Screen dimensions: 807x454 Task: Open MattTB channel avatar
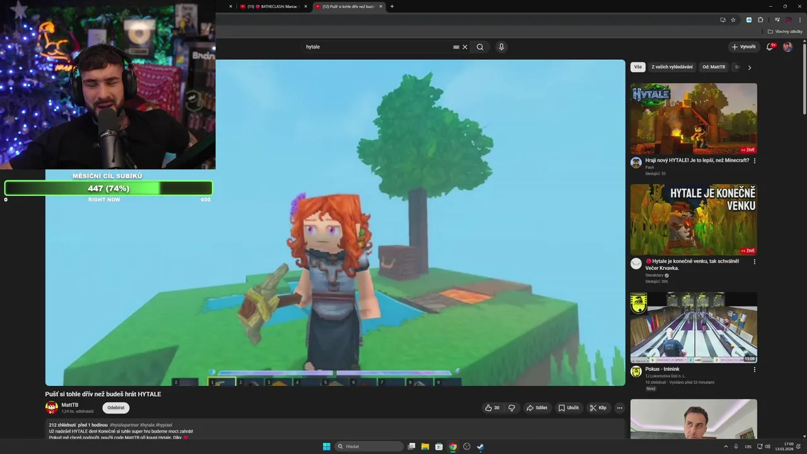52,408
